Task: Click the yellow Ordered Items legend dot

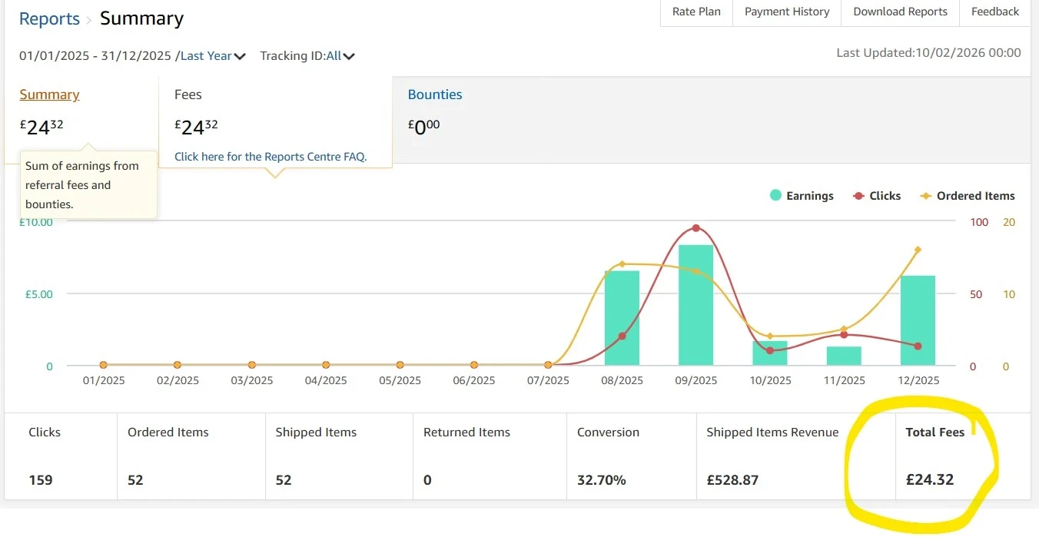Action: click(x=924, y=196)
